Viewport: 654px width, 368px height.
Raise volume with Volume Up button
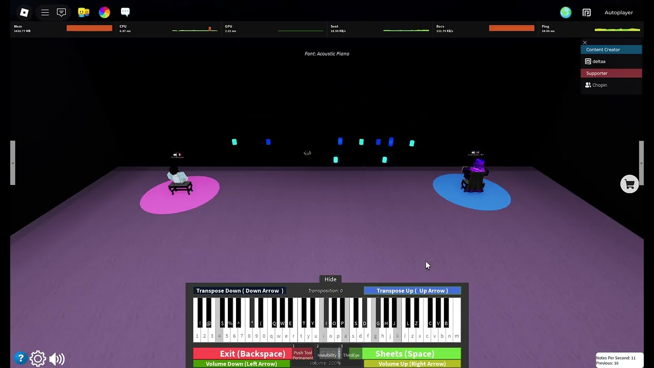pyautogui.click(x=412, y=364)
